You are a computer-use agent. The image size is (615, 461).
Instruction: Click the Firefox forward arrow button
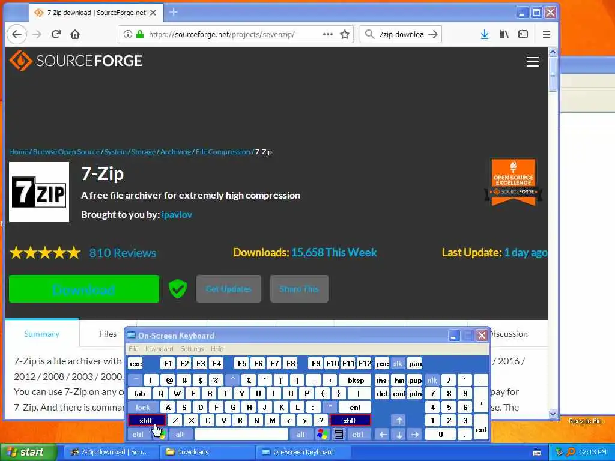click(x=37, y=34)
